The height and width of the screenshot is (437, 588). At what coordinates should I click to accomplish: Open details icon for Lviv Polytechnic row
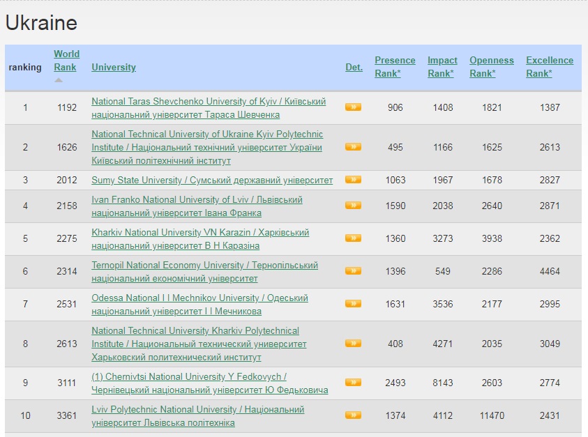coord(353,415)
